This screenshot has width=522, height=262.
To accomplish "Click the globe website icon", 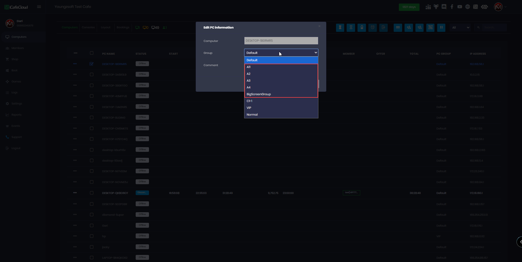I will 468,7.
